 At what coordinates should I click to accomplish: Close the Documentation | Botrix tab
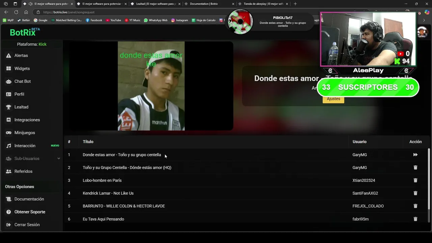coord(233,4)
